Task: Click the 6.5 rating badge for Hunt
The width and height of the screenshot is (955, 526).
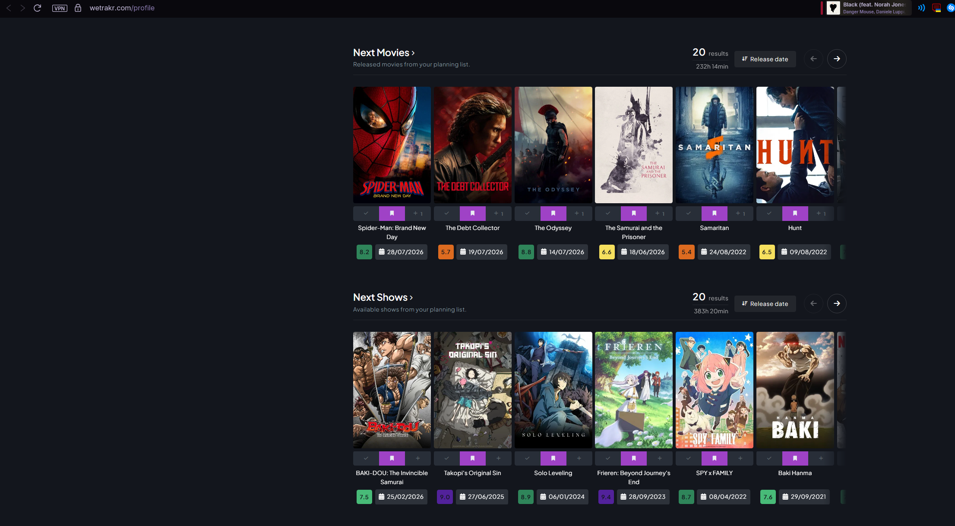Action: (x=767, y=252)
